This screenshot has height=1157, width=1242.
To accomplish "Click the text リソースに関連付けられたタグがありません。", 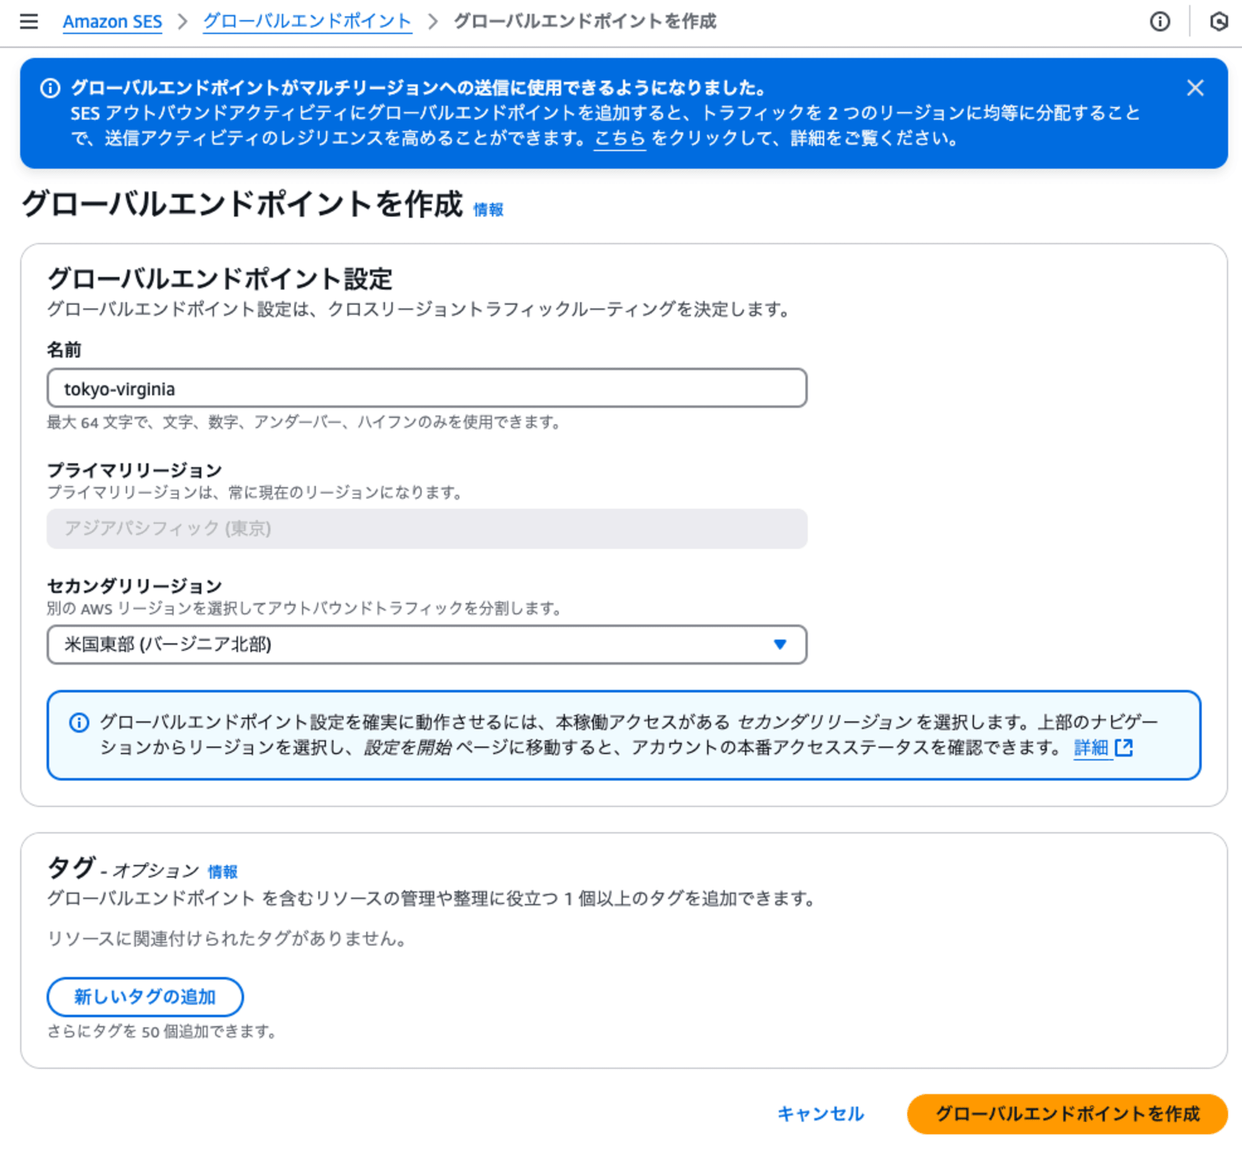I will click(227, 938).
